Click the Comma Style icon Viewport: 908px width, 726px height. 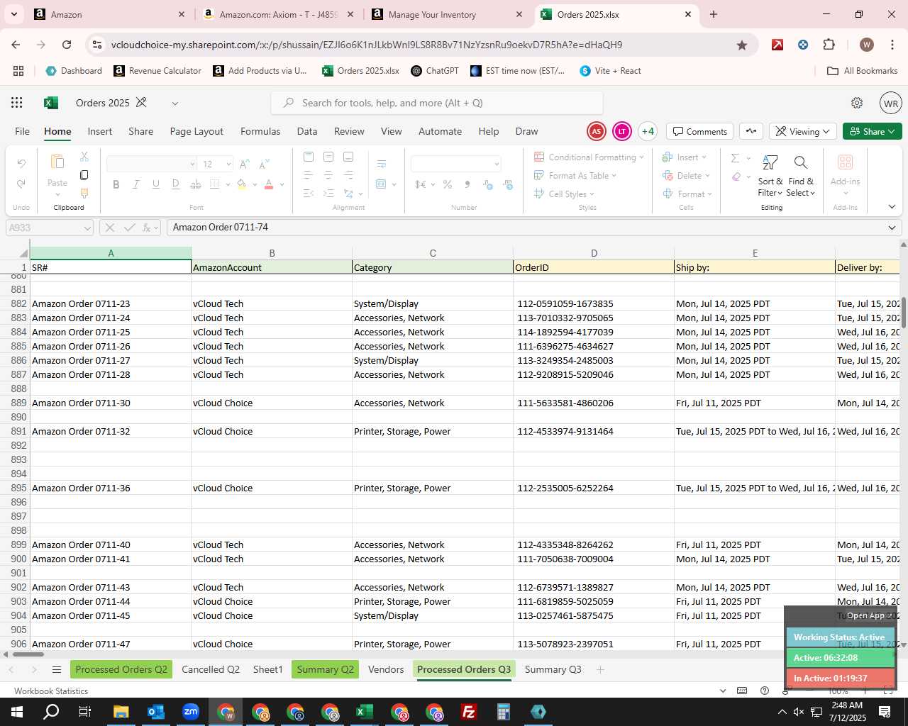click(467, 184)
